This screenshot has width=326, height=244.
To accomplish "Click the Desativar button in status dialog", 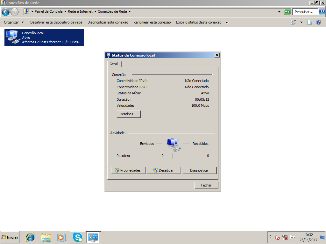I will pyautogui.click(x=164, y=170).
